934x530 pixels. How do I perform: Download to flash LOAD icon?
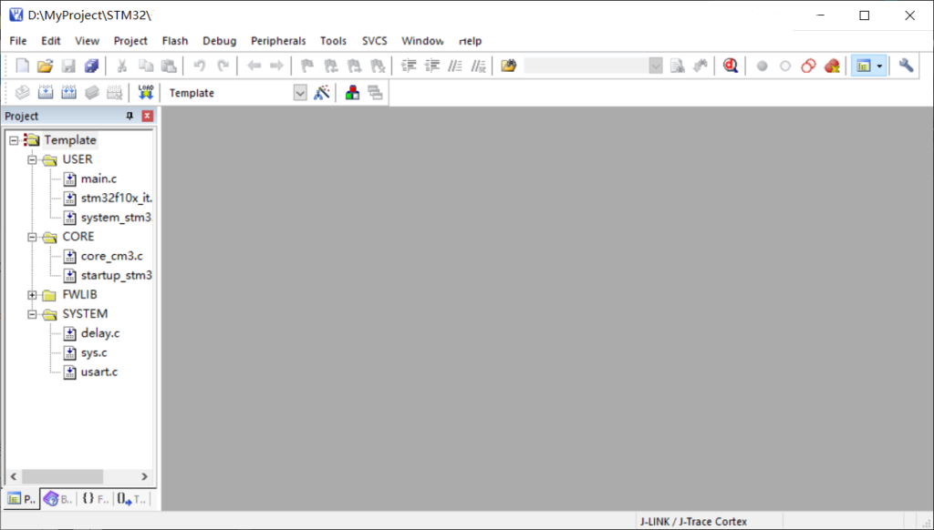click(145, 92)
